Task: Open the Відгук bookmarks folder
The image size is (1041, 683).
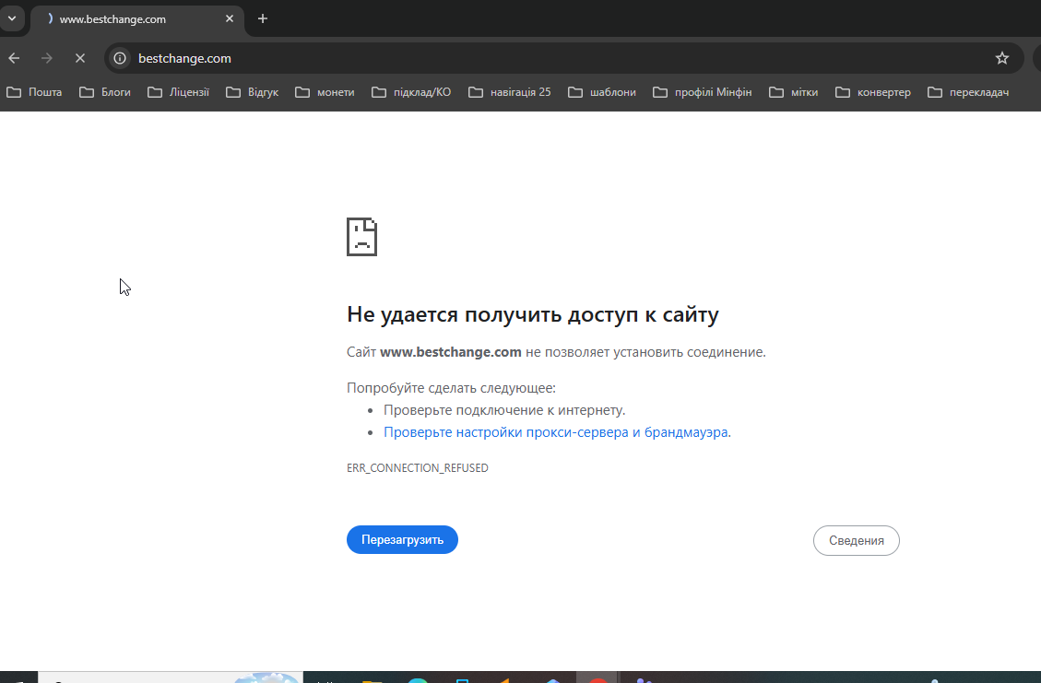Action: tap(253, 92)
